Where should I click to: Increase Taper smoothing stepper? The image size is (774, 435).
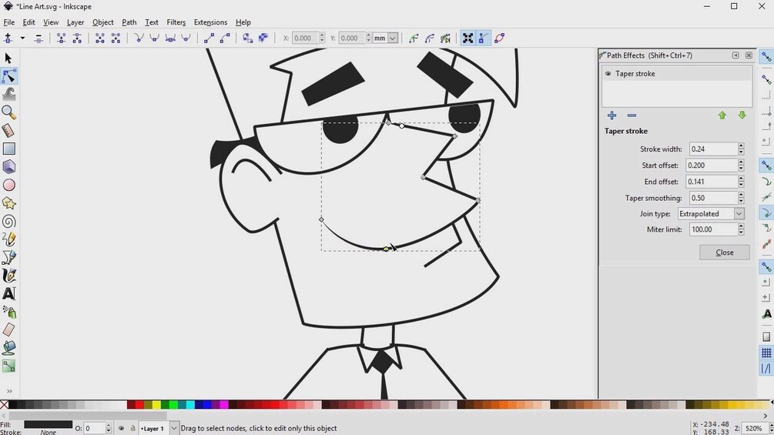741,195
